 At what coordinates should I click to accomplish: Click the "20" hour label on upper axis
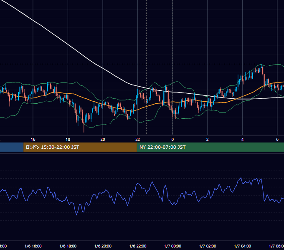point(103,140)
